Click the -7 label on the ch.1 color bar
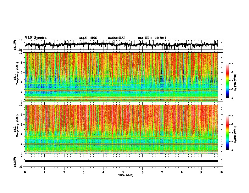The height and width of the screenshot is (193, 249). 232,98
